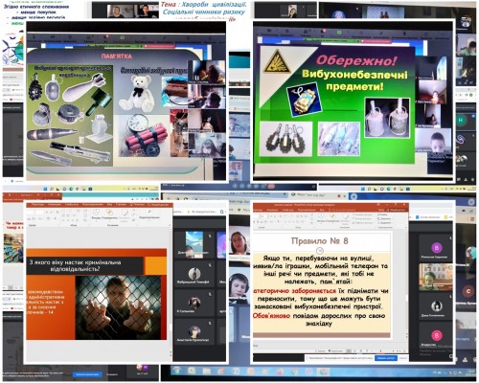Click the shells picture on the Обережно! slide
The height and width of the screenshot is (383, 479).
[x=339, y=139]
